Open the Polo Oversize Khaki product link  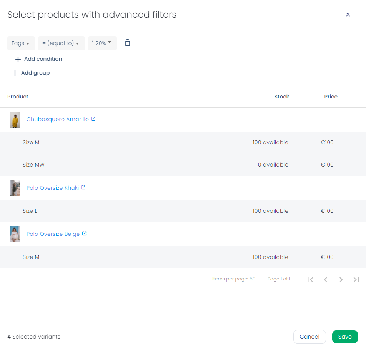53,188
